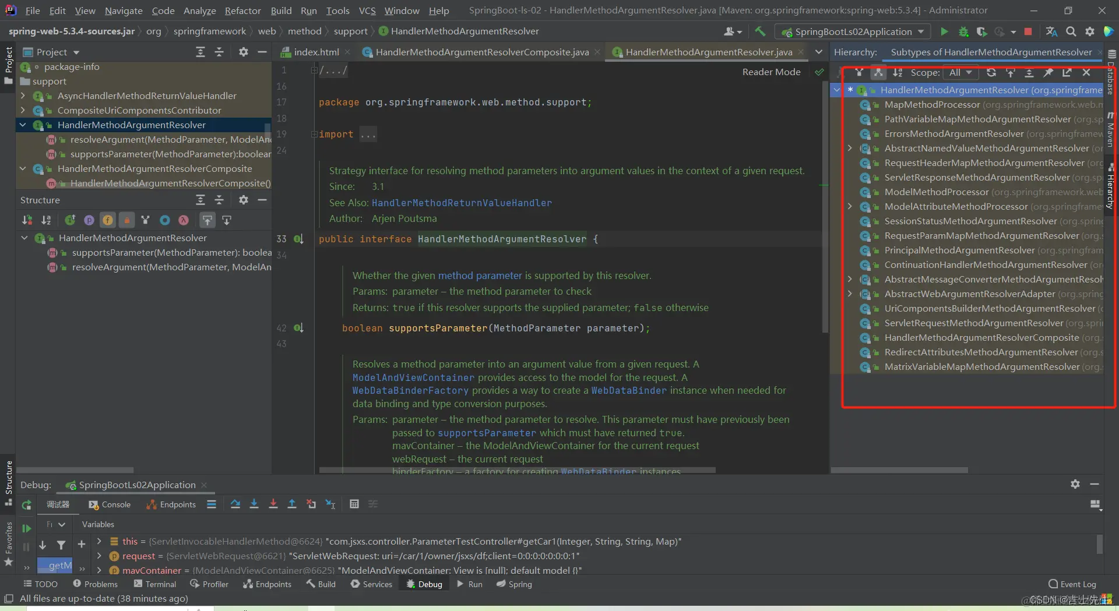1119x611 pixels.
Task: Export the hierarchy to a text file
Action: (1067, 72)
